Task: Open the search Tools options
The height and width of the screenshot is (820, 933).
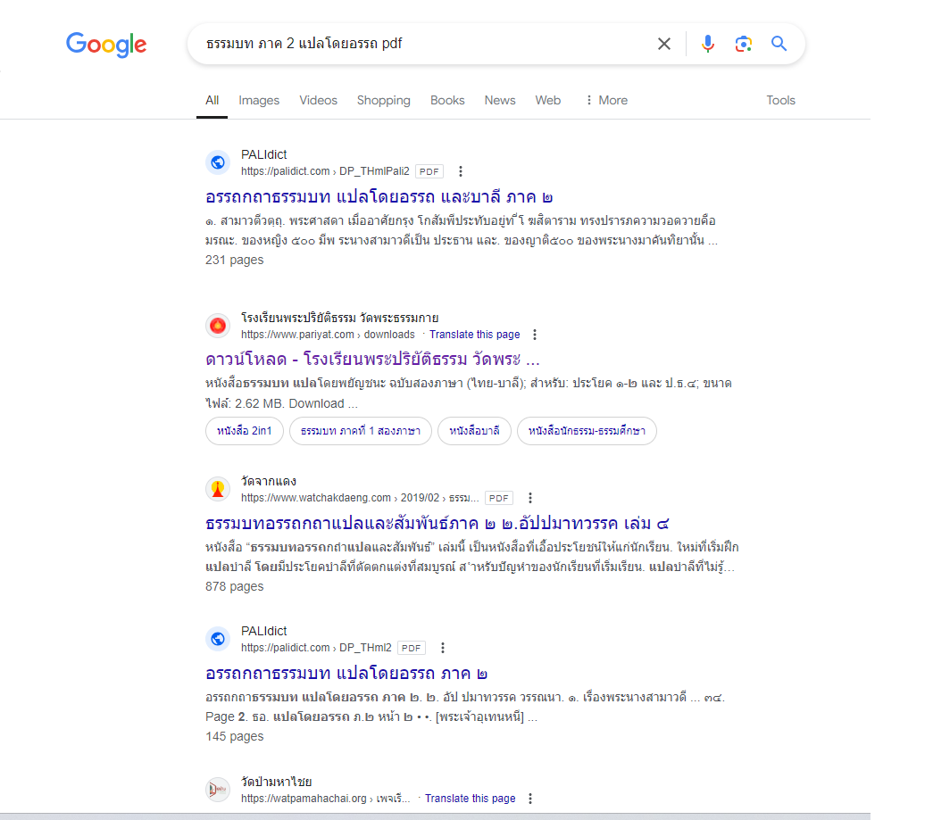Action: pyautogui.click(x=780, y=100)
